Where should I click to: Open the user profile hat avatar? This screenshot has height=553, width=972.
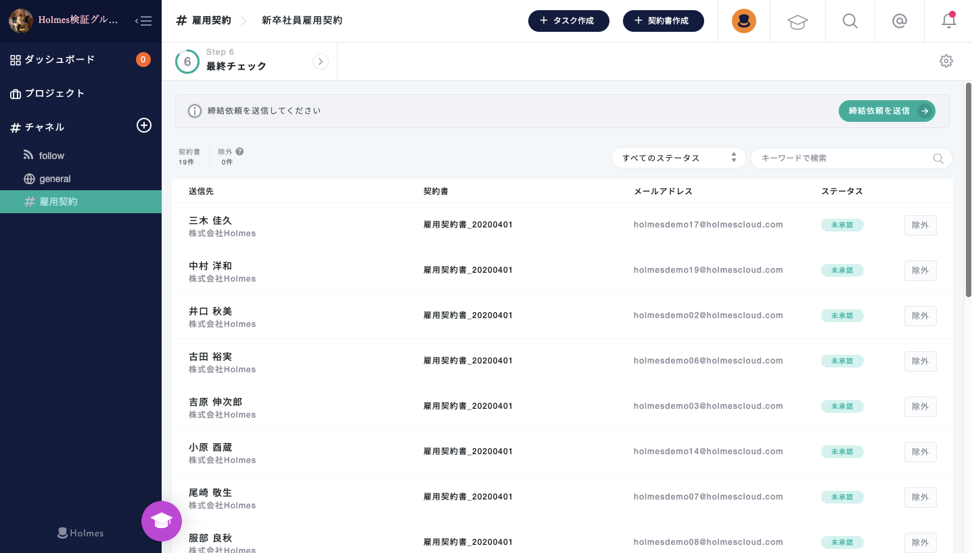744,21
